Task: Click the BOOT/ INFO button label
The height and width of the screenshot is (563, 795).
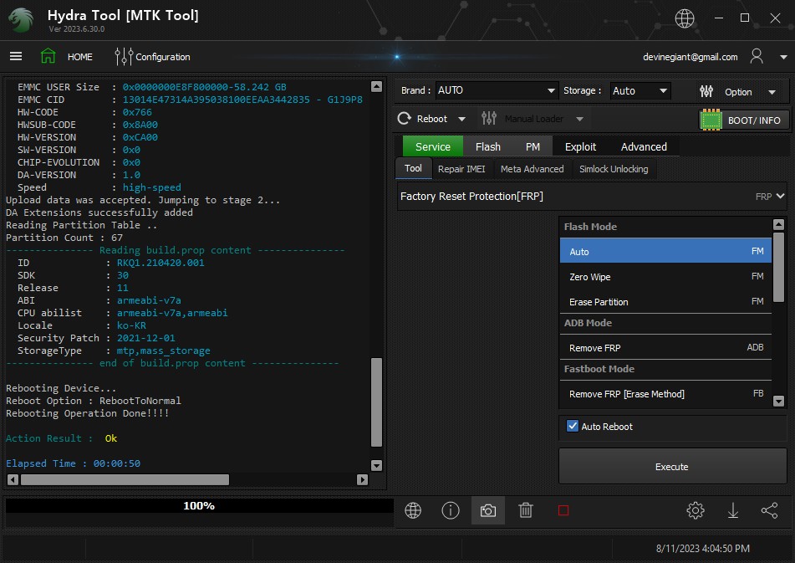Action: click(754, 120)
